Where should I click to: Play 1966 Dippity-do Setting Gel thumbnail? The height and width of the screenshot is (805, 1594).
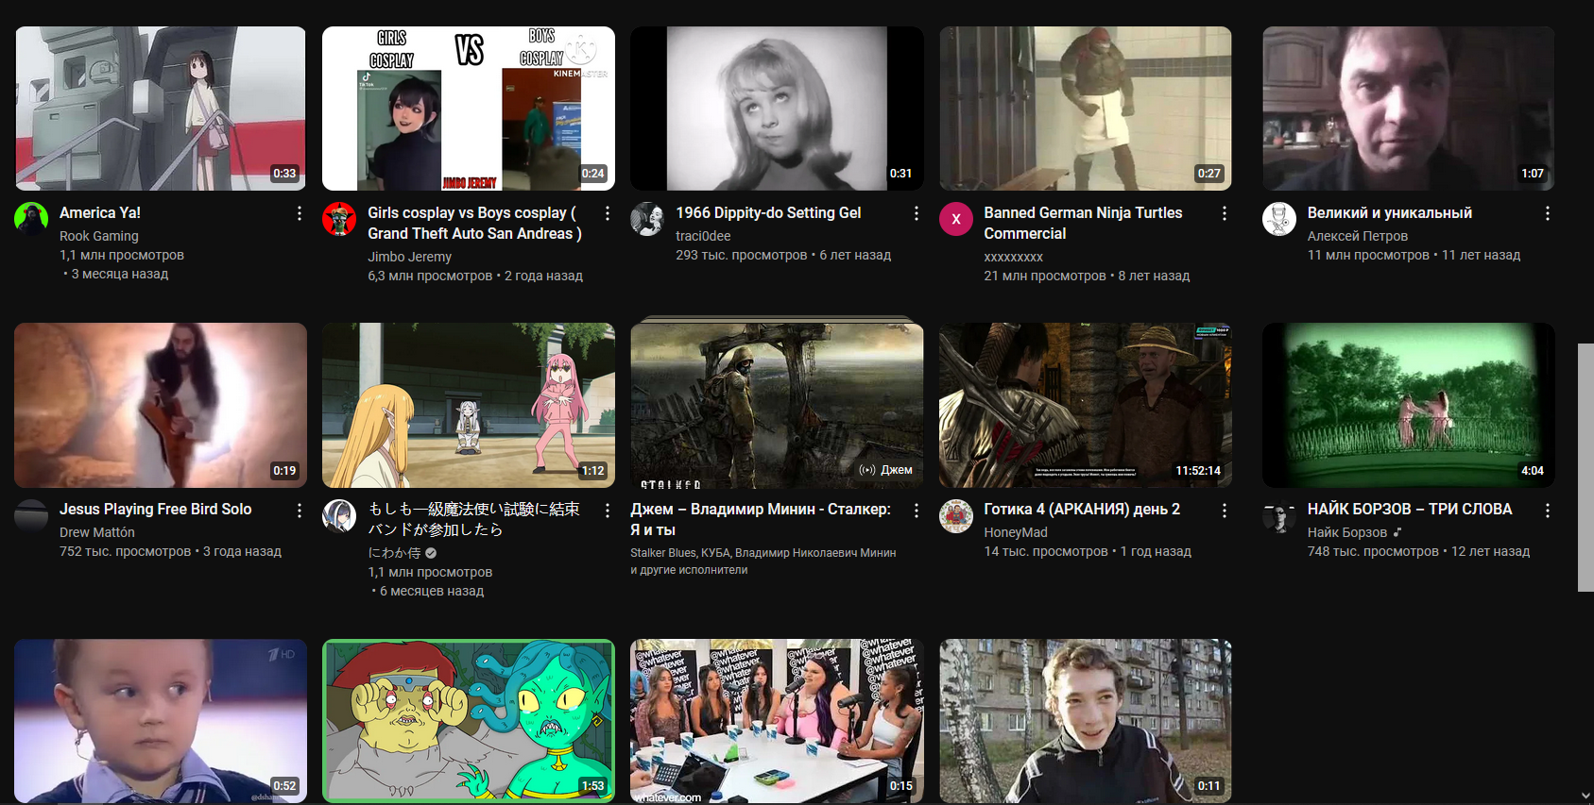click(x=777, y=109)
